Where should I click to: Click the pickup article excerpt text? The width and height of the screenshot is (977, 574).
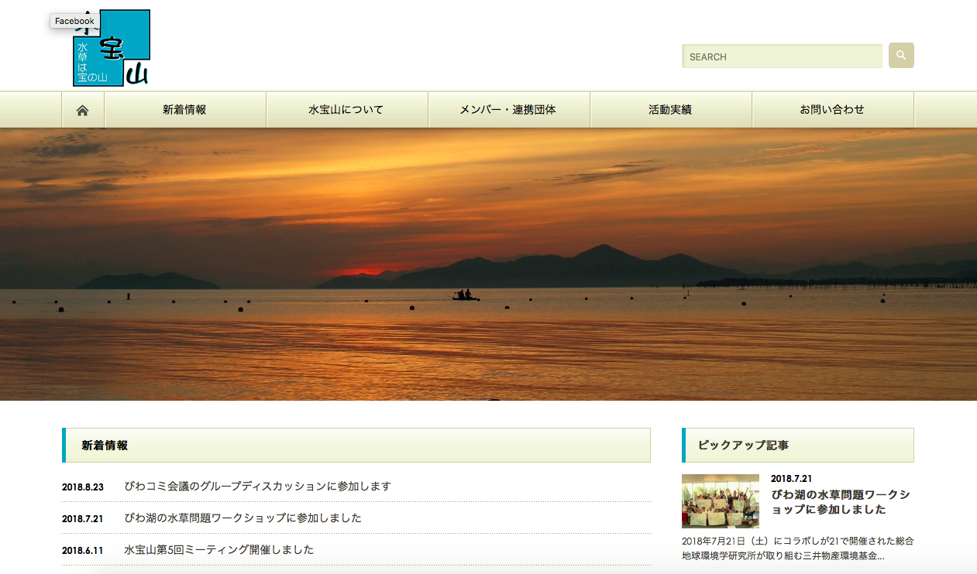pos(797,548)
